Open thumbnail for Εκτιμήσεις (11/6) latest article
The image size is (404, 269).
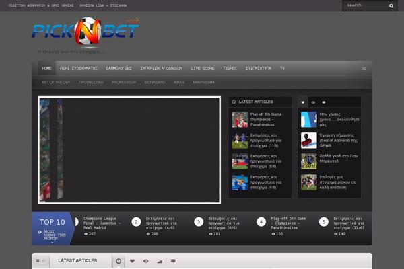click(x=240, y=141)
